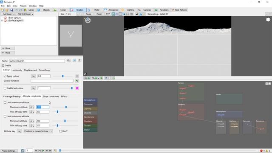Click the compass navigation icon in preview
Viewport: 272px width, 153px height.
[88, 20]
